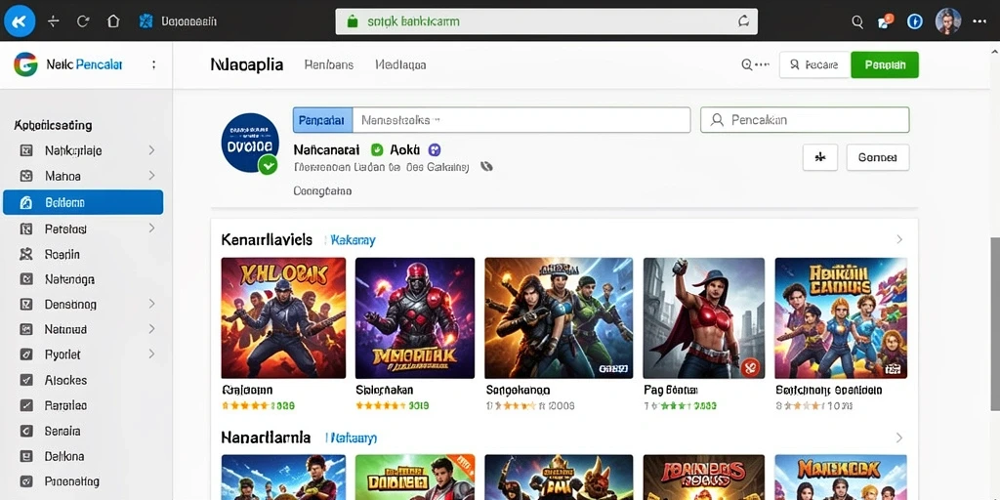Open the Songekanao game thumbnail
Screen dimensions: 1000x500
coord(559,317)
